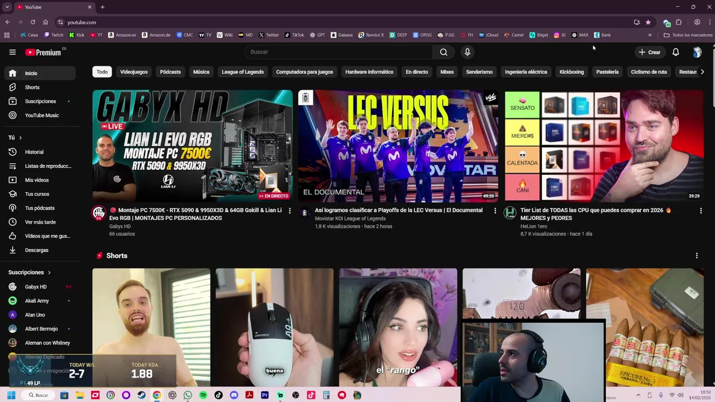The height and width of the screenshot is (402, 715).
Task: Reload the page in the browser
Action: (33, 22)
